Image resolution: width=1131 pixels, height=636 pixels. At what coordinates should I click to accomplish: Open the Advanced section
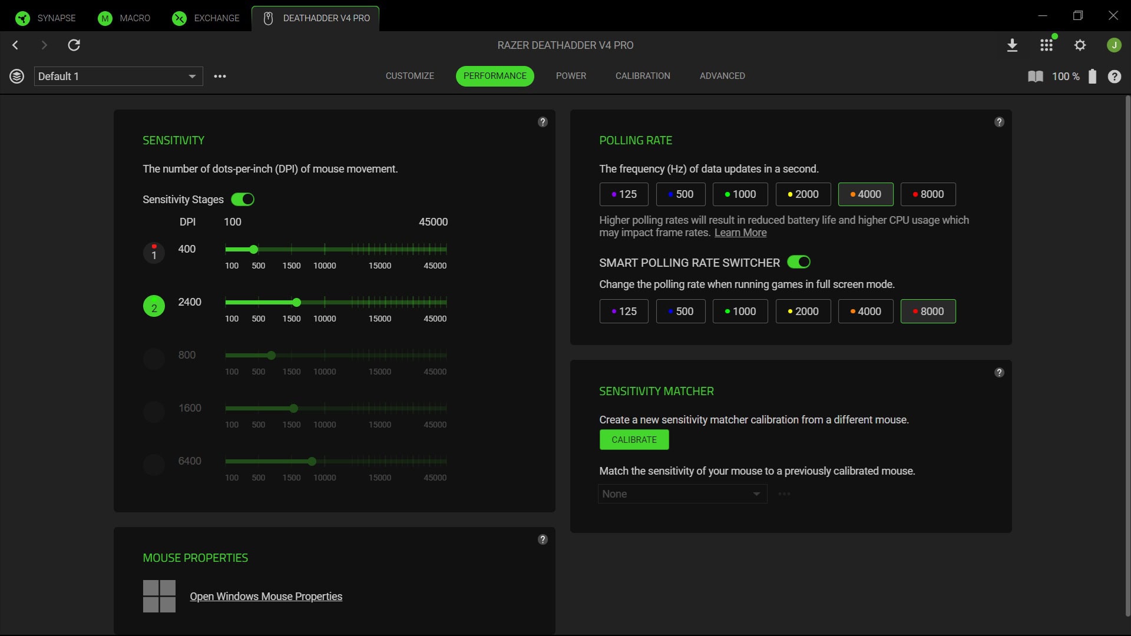tap(722, 76)
